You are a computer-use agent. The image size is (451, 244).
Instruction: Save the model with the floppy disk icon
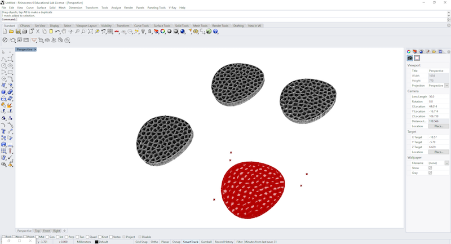pos(18,32)
